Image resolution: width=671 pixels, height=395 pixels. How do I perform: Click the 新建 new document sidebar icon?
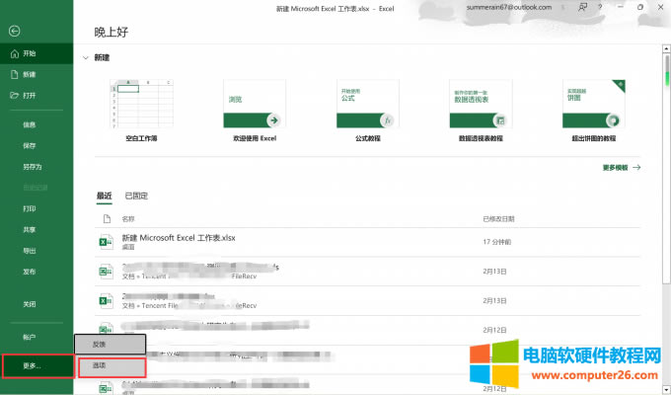13,74
